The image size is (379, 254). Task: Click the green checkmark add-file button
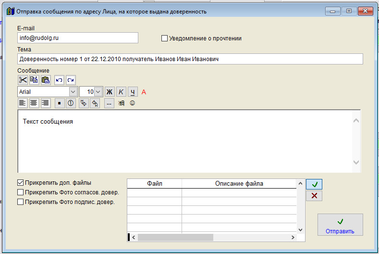[314, 184]
